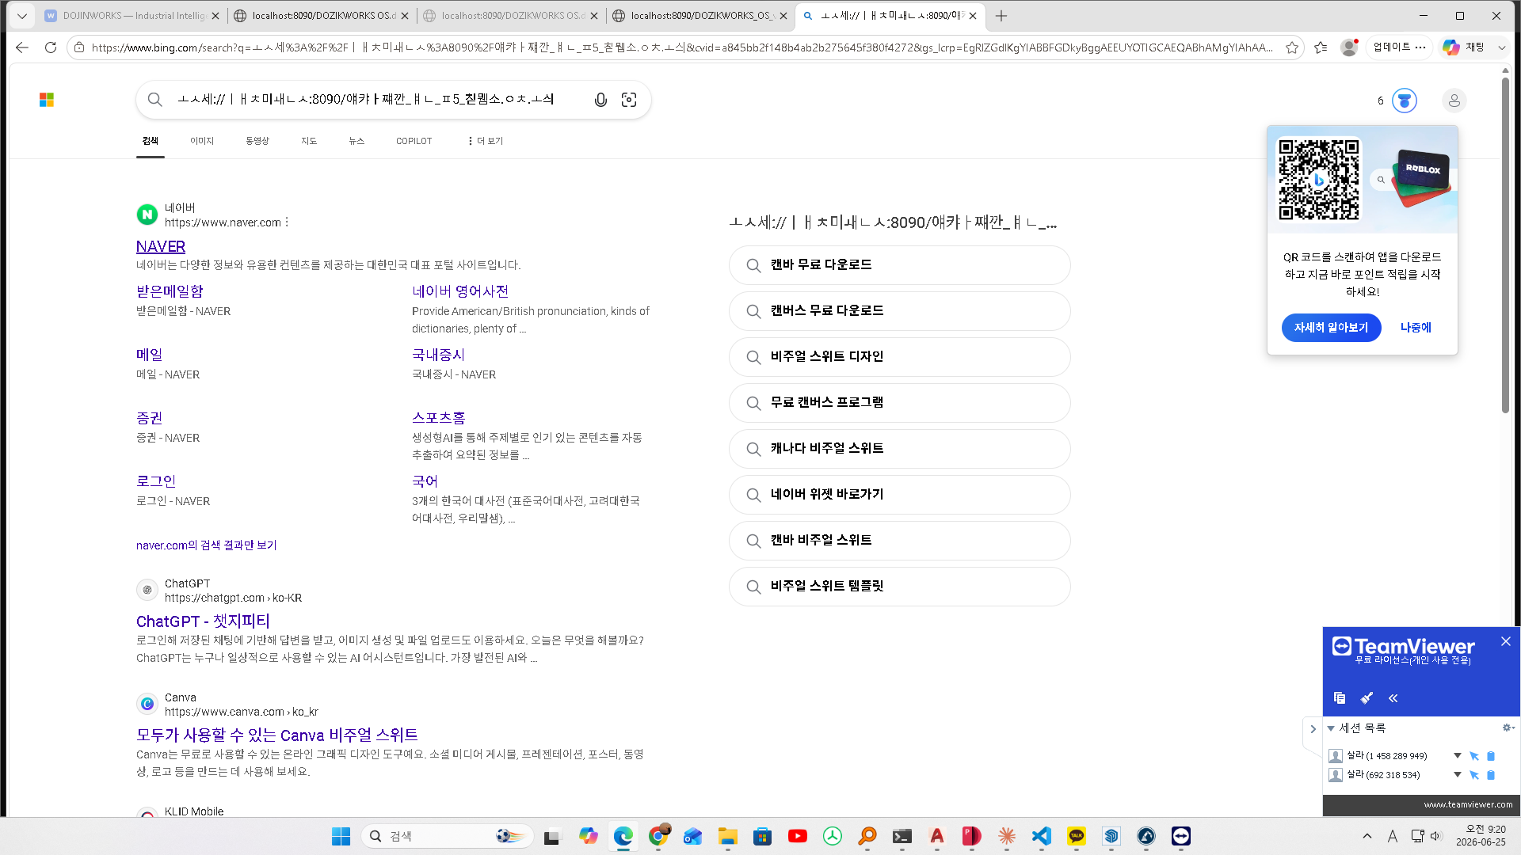Open the Bing Rewards medal icon

(x=1405, y=101)
